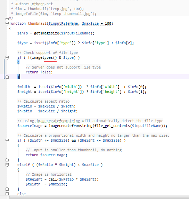
Task: Click the $tHeight variable
Action: coord(34,179)
